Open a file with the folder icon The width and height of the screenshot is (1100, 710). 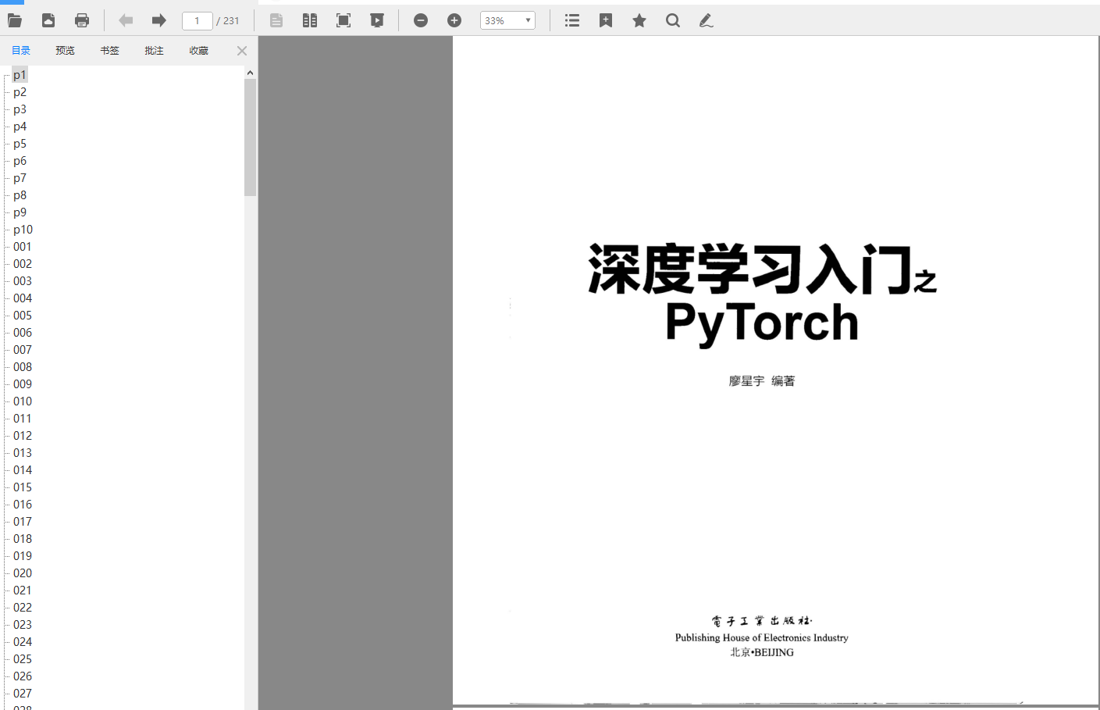coord(14,20)
